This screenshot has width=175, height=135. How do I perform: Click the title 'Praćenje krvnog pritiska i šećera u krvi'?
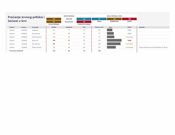[26, 19]
